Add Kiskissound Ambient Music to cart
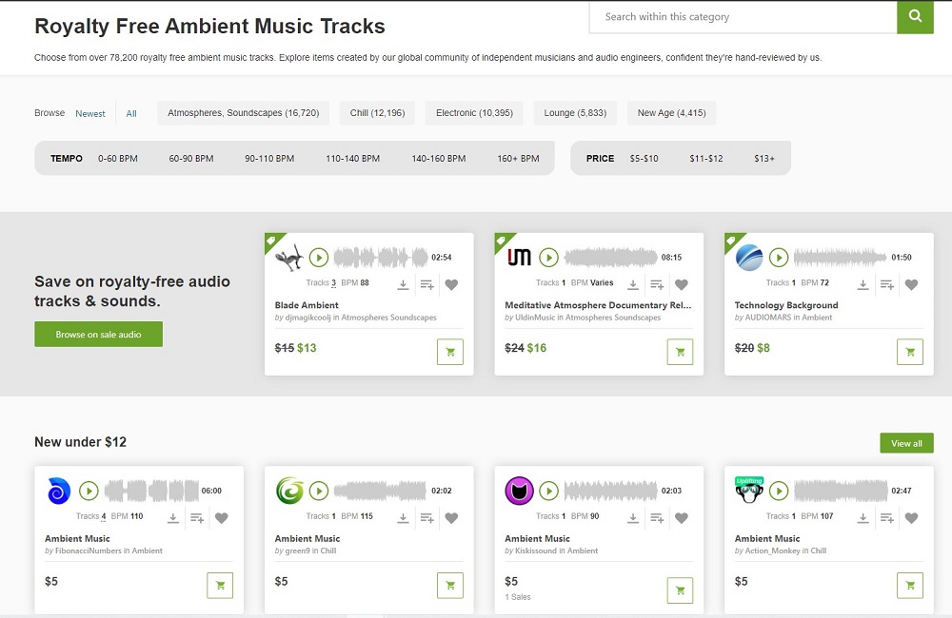Screen dimensions: 952x618 [x=680, y=586]
